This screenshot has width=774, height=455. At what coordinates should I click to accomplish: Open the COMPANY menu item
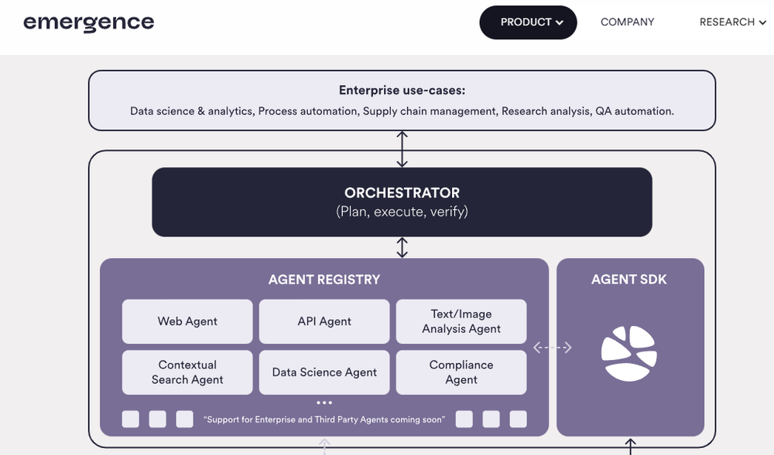(627, 22)
